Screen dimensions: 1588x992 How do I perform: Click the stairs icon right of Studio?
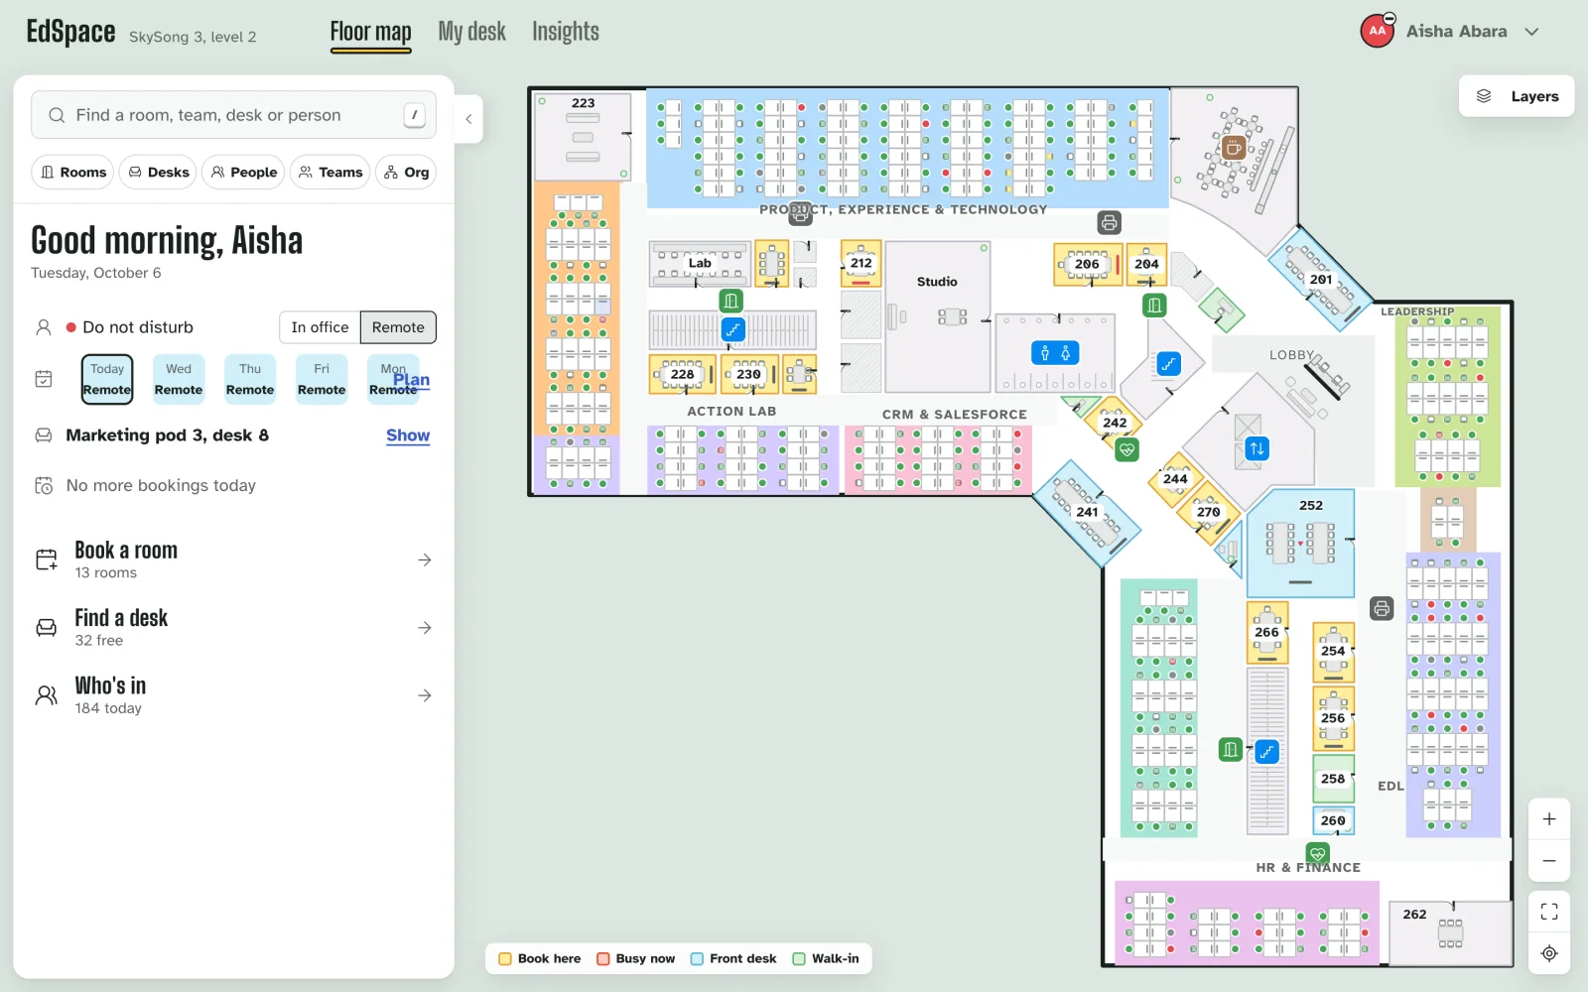point(1168,364)
